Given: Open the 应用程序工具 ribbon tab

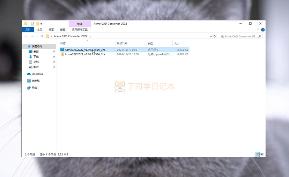Looking at the screenshot, I should [x=80, y=30].
